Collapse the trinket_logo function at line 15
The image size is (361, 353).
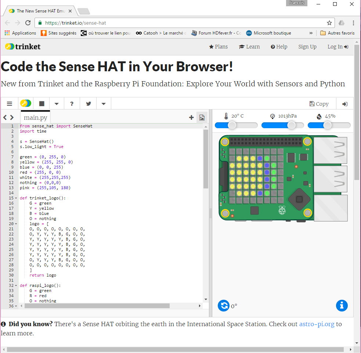point(16,198)
